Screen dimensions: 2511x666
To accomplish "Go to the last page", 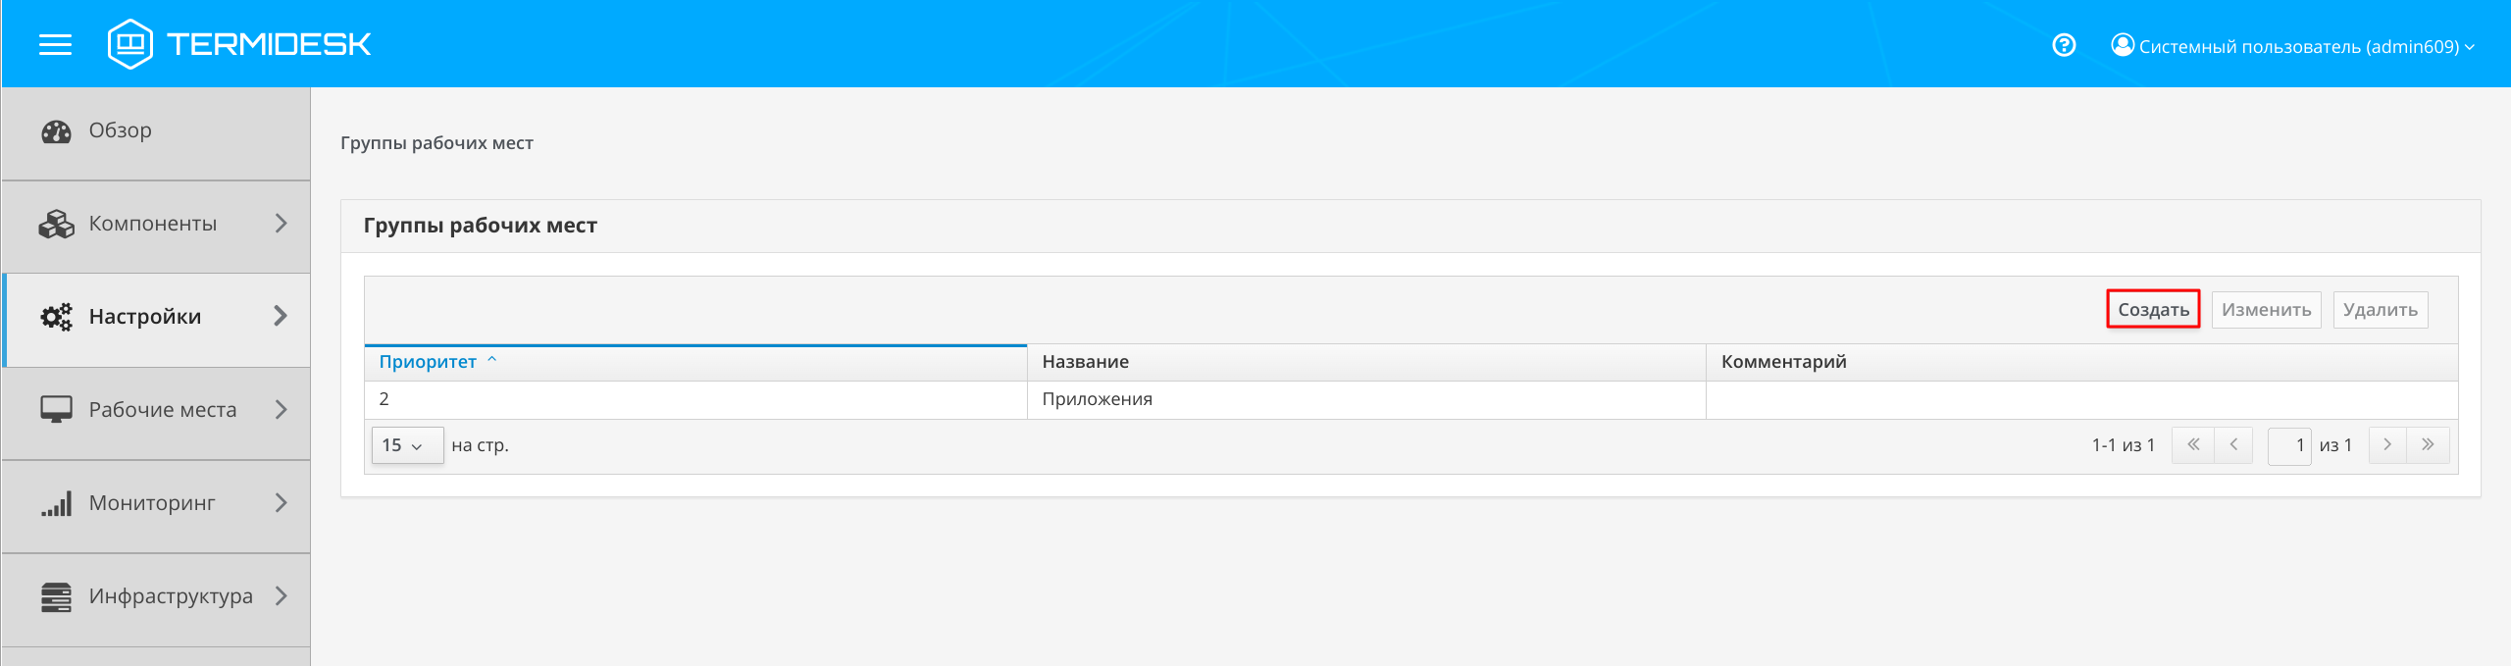I will click(x=2429, y=445).
